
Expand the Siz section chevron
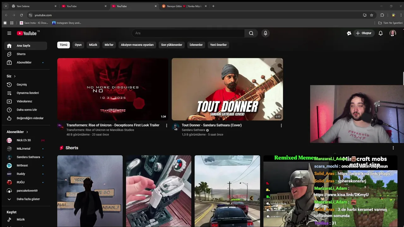point(15,76)
